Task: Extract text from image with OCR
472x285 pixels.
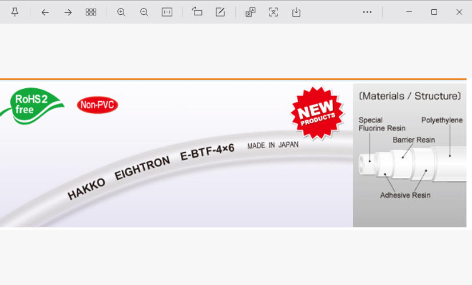Action: tap(273, 12)
